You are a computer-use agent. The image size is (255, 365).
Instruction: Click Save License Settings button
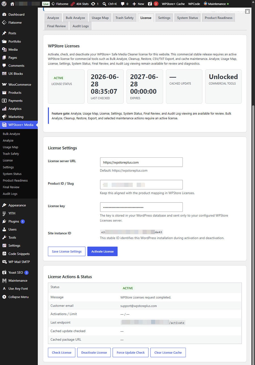tap(67, 251)
